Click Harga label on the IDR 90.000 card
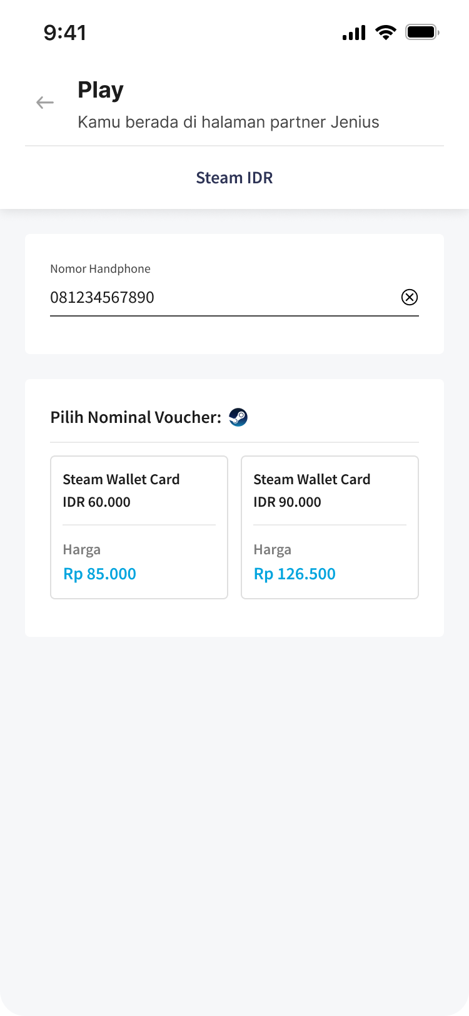 [273, 550]
